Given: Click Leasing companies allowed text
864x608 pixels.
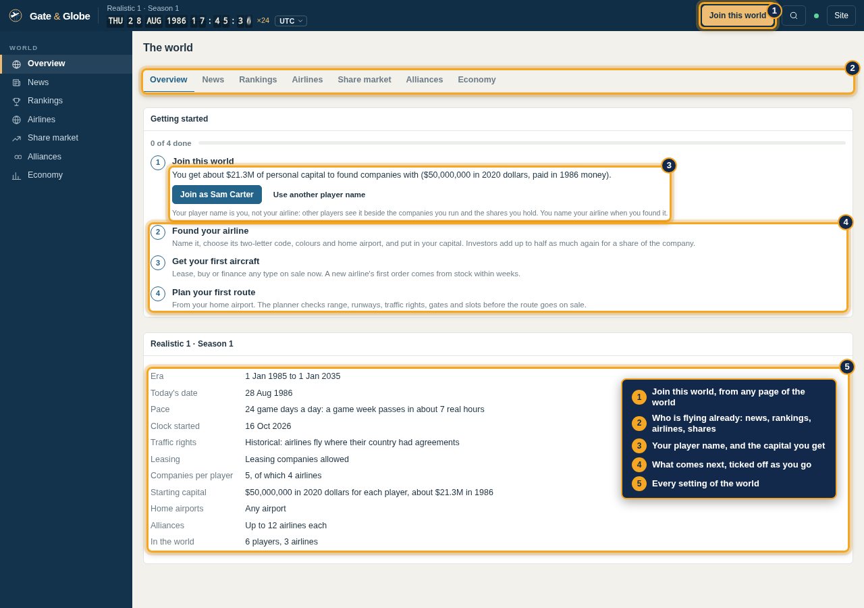Looking at the screenshot, I should (297, 459).
